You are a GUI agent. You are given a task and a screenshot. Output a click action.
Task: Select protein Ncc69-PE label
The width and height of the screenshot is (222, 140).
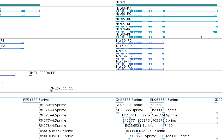coord(124,51)
